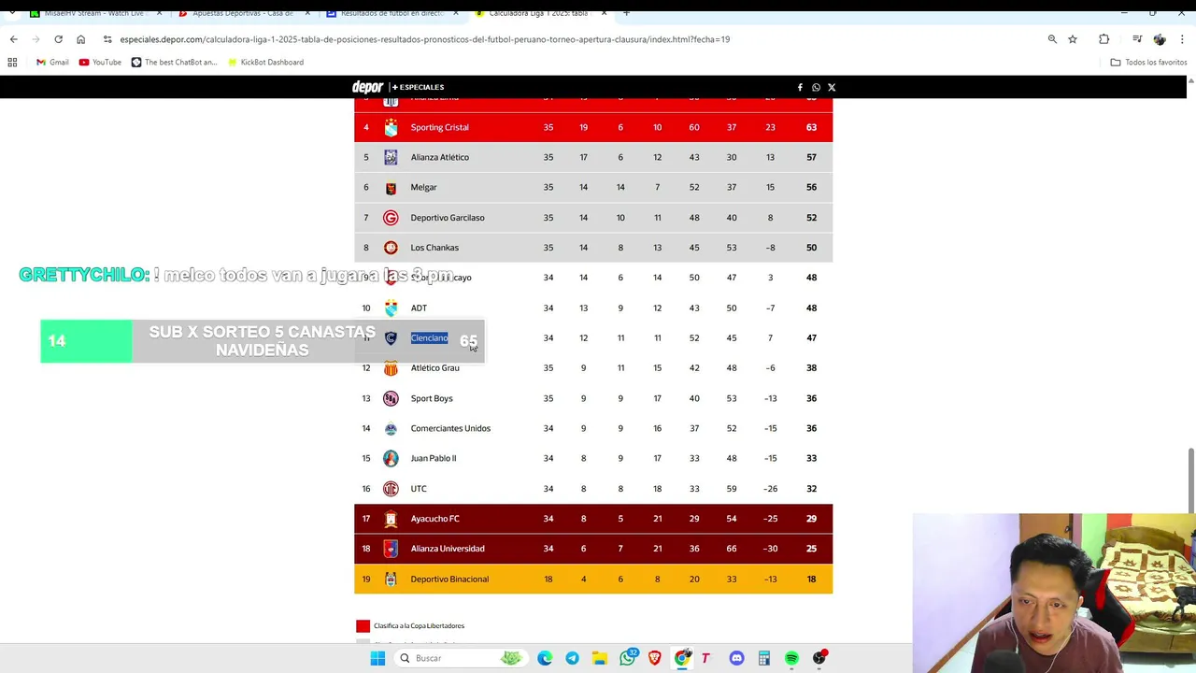Open Spotify from the taskbar
Image resolution: width=1196 pixels, height=673 pixels.
(791, 658)
